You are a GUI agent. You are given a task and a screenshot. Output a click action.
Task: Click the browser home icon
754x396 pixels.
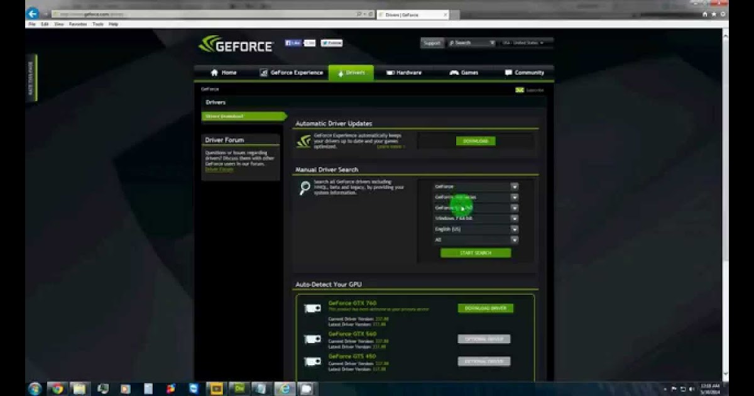click(x=705, y=14)
